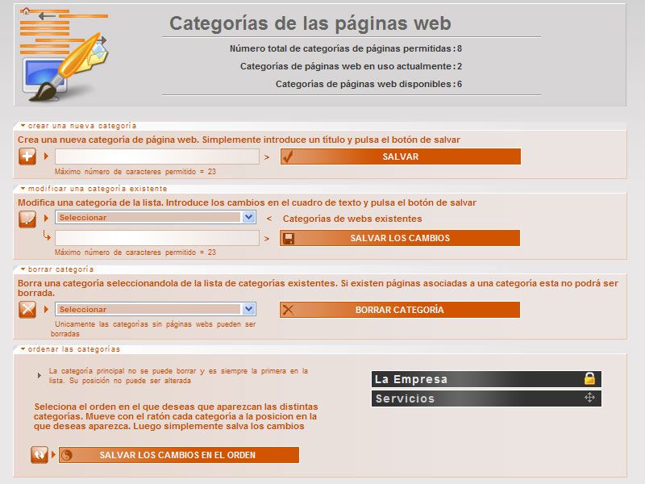Click the plus icon for new category
This screenshot has width=645, height=484.
click(x=27, y=156)
